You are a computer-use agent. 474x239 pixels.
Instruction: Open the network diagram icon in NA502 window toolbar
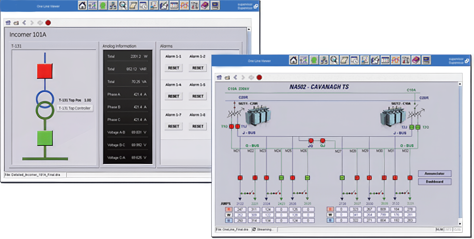[x=324, y=60]
